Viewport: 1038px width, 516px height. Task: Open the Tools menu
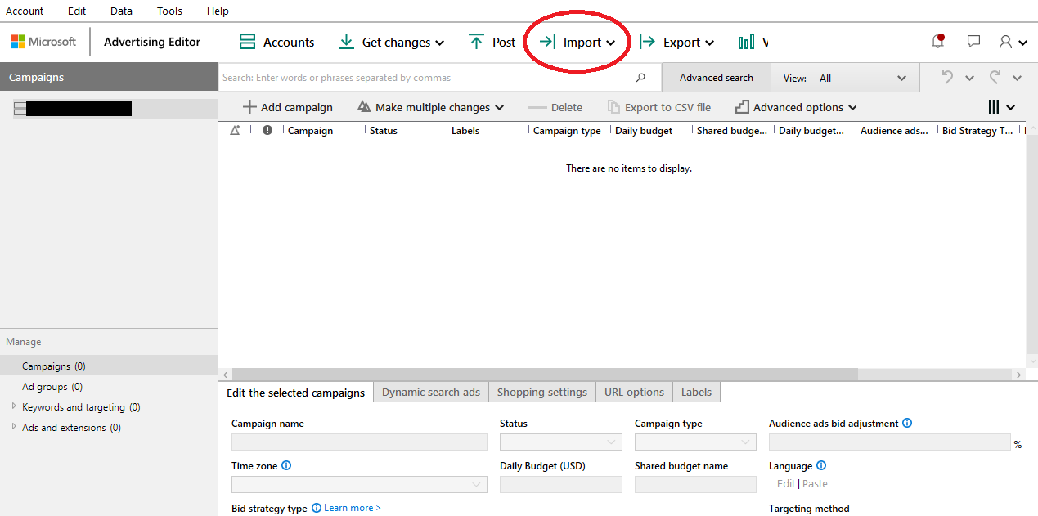(170, 11)
